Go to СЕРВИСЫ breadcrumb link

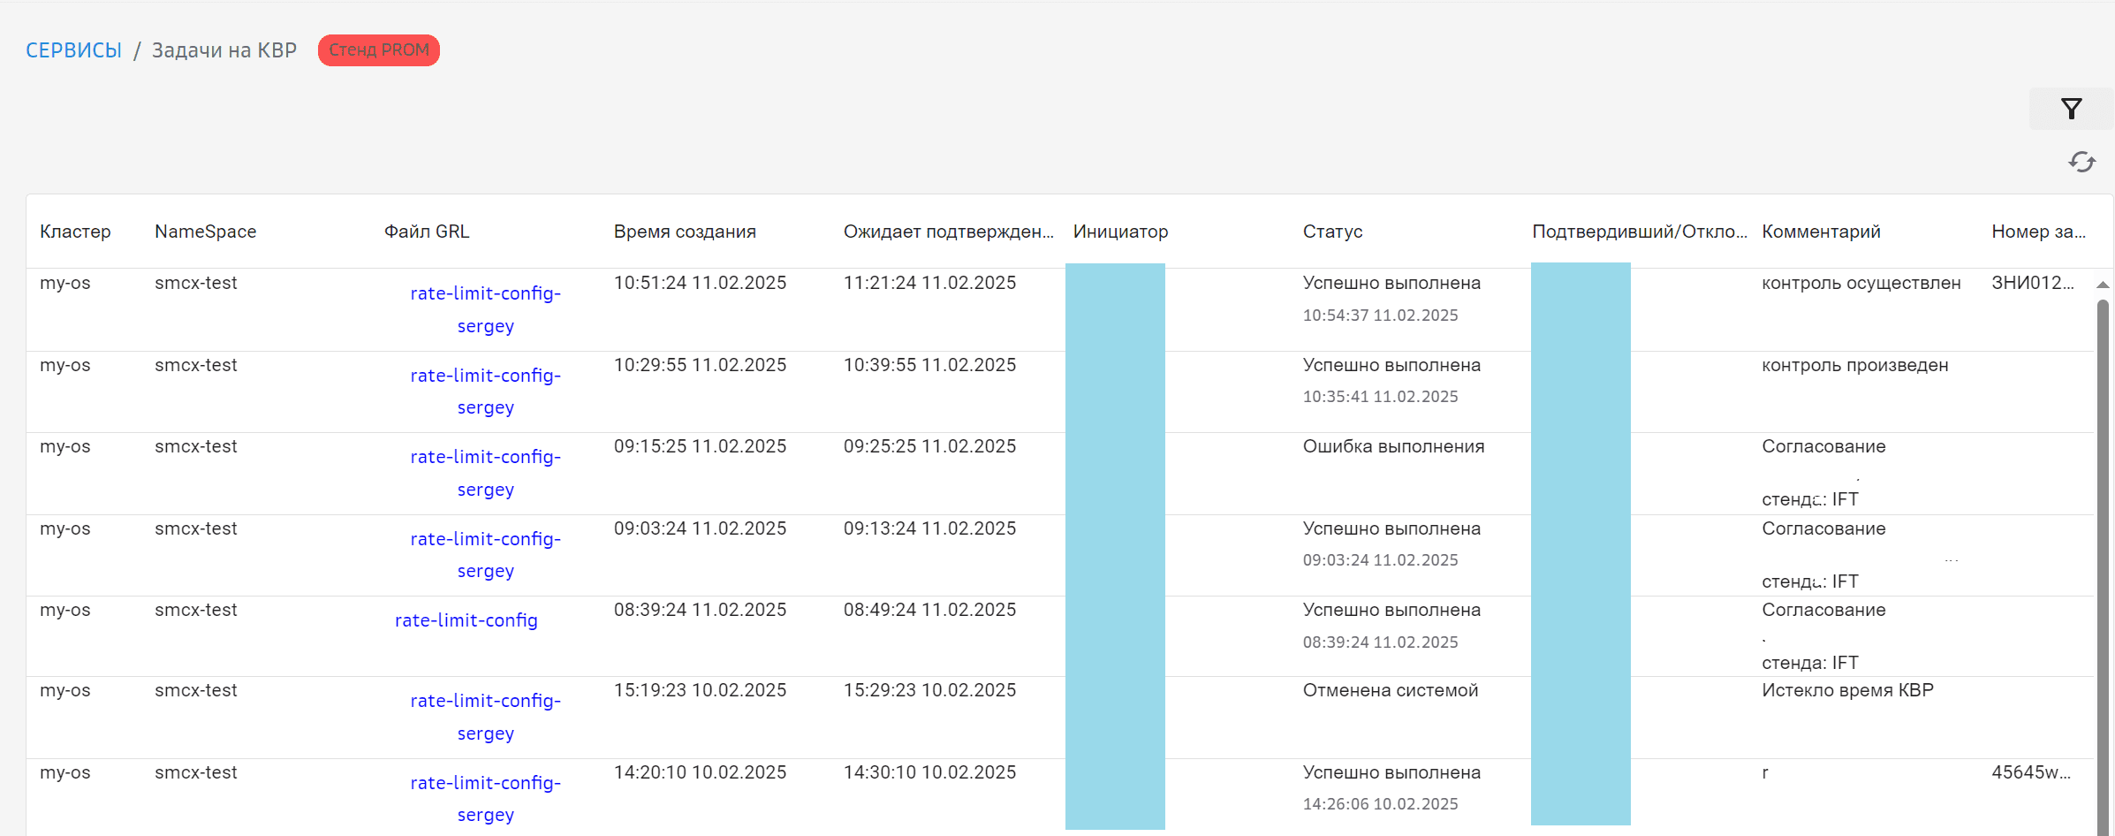(x=73, y=50)
